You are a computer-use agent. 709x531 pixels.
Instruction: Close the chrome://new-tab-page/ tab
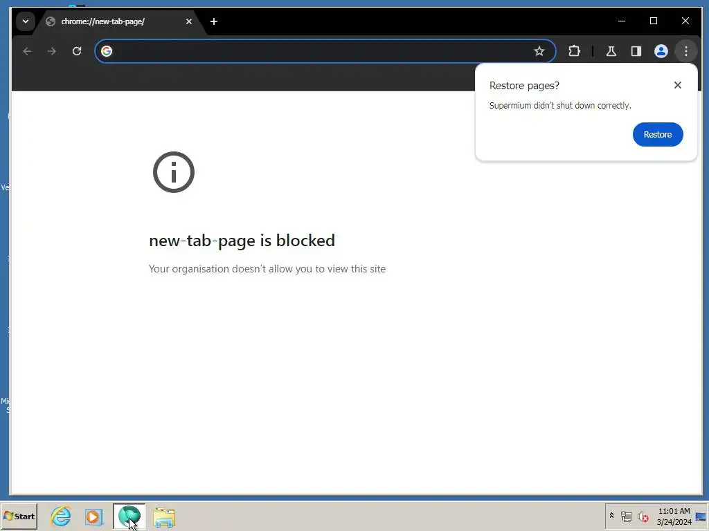click(189, 21)
